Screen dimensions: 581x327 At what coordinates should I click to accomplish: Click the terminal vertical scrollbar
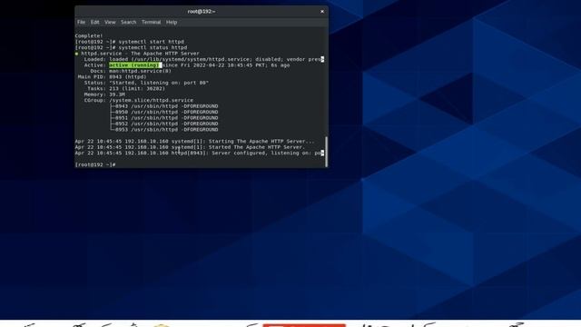327,152
